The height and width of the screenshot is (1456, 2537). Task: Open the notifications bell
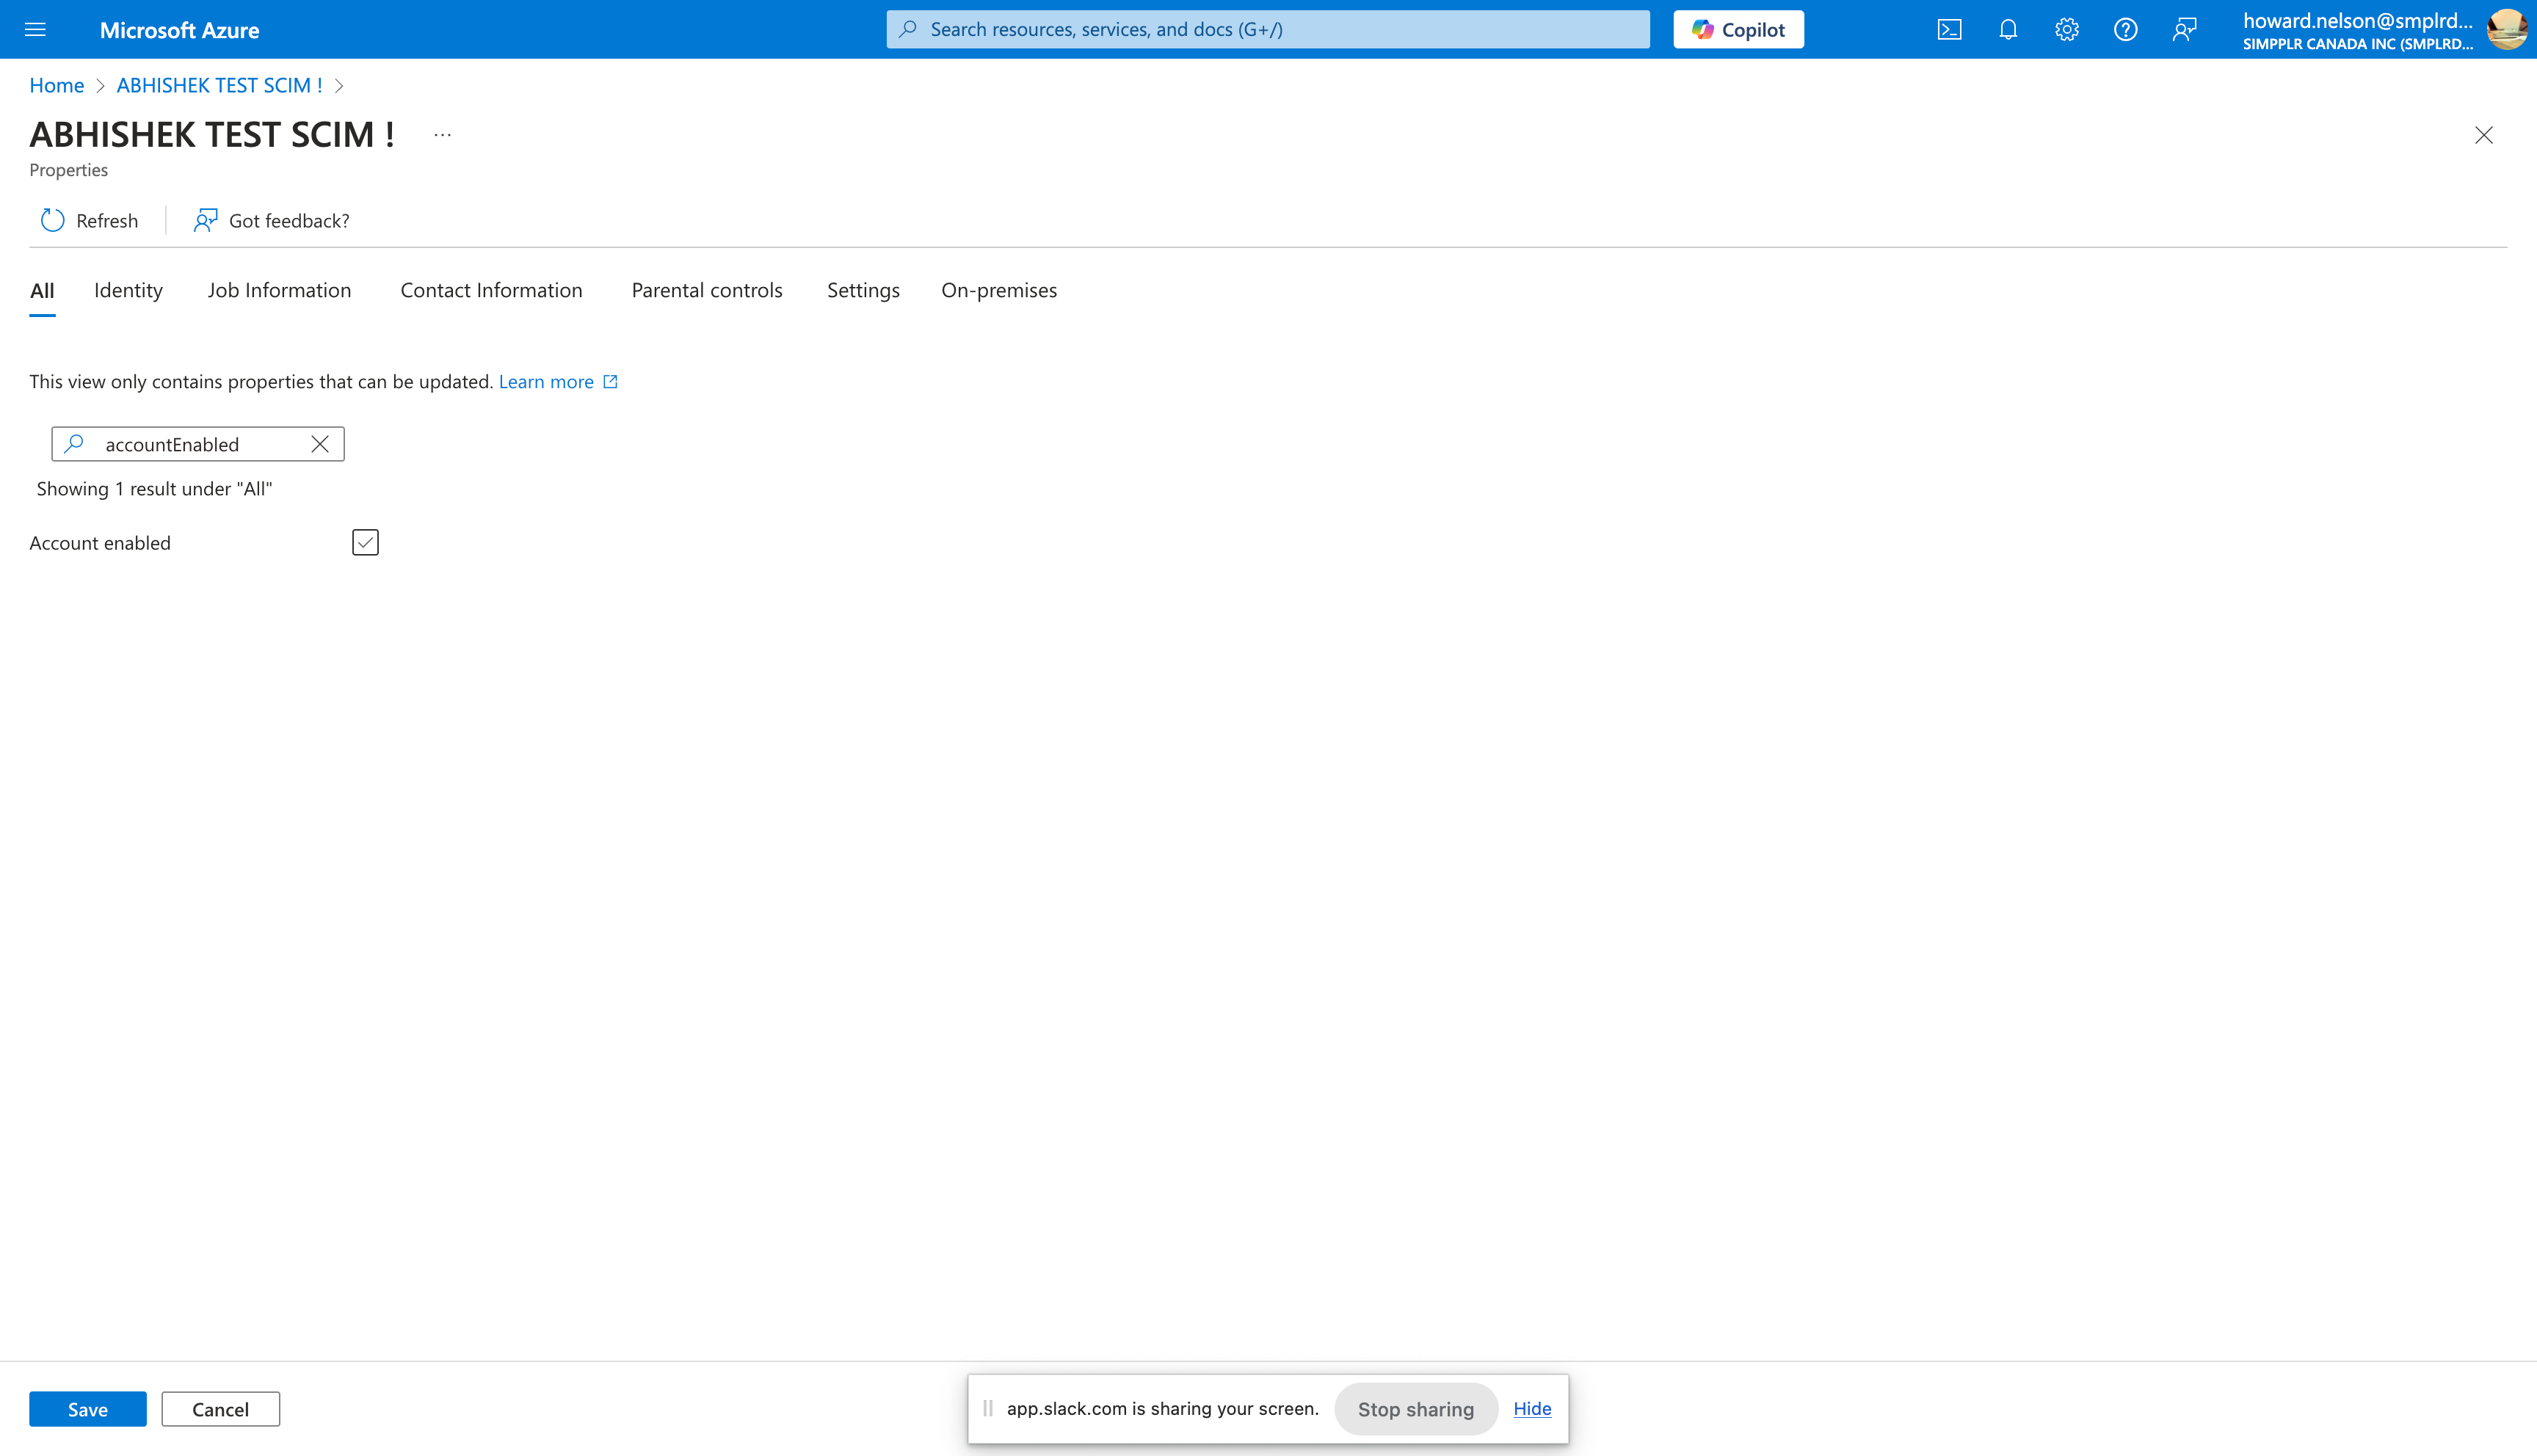point(2008,30)
